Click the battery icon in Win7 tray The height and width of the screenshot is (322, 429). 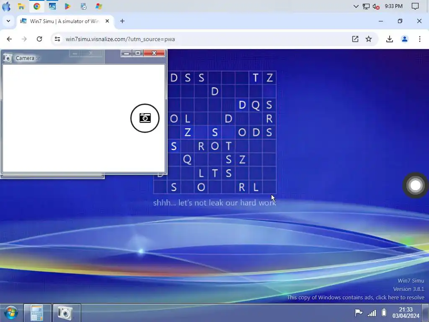click(x=384, y=312)
